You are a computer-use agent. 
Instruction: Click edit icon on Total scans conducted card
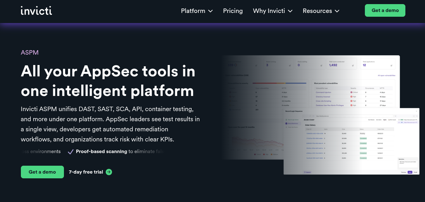[353, 65]
